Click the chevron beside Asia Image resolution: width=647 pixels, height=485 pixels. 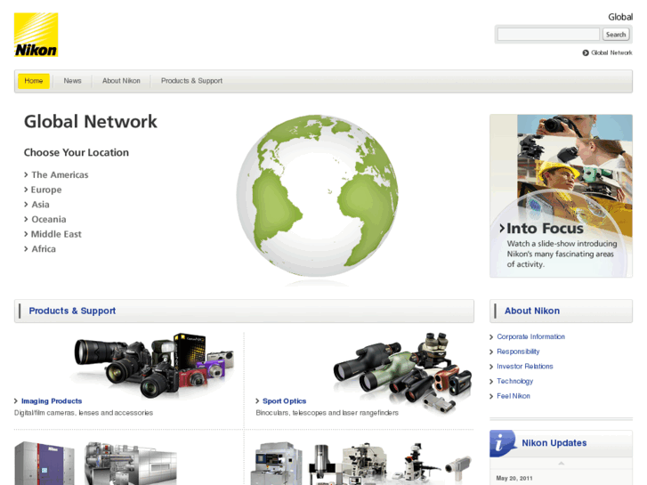point(26,205)
